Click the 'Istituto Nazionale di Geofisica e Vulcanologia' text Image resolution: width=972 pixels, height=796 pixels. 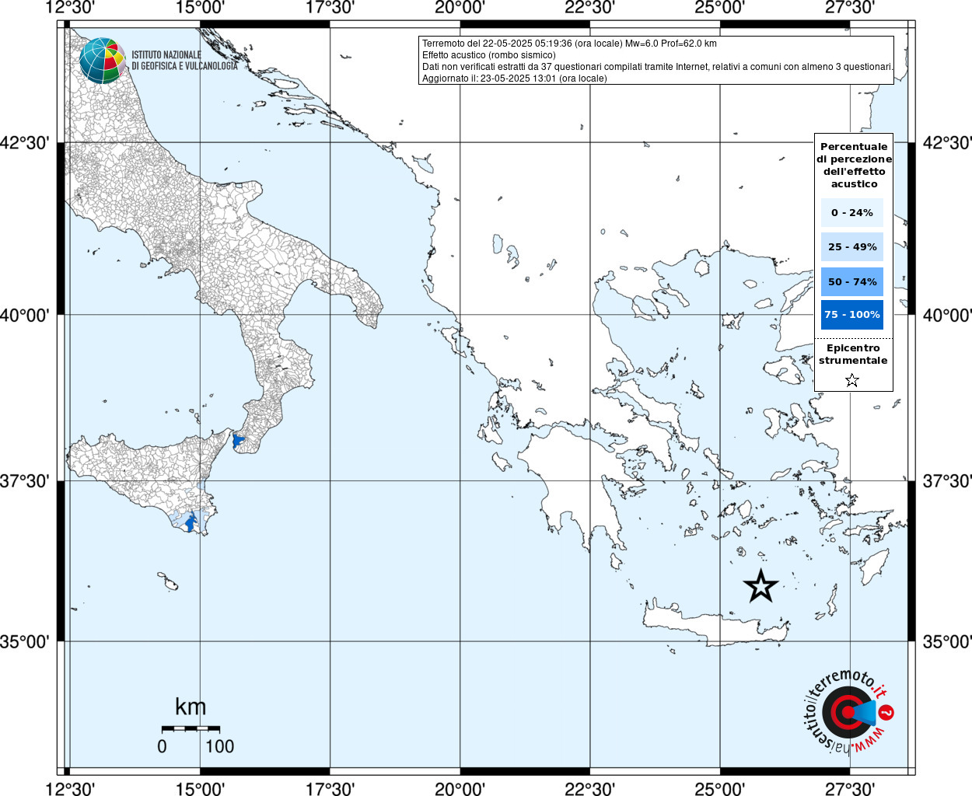click(184, 61)
